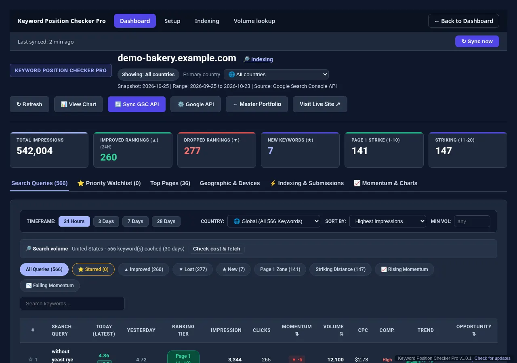Image resolution: width=517 pixels, height=363 pixels.
Task: Open the Indexing link beside domain
Action: 258,59
